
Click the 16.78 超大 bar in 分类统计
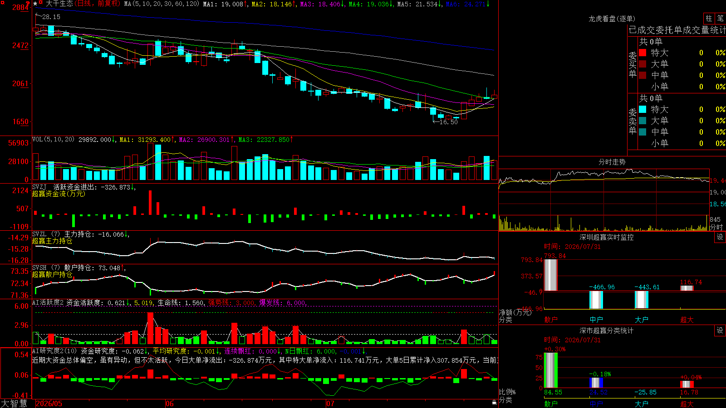687,384
